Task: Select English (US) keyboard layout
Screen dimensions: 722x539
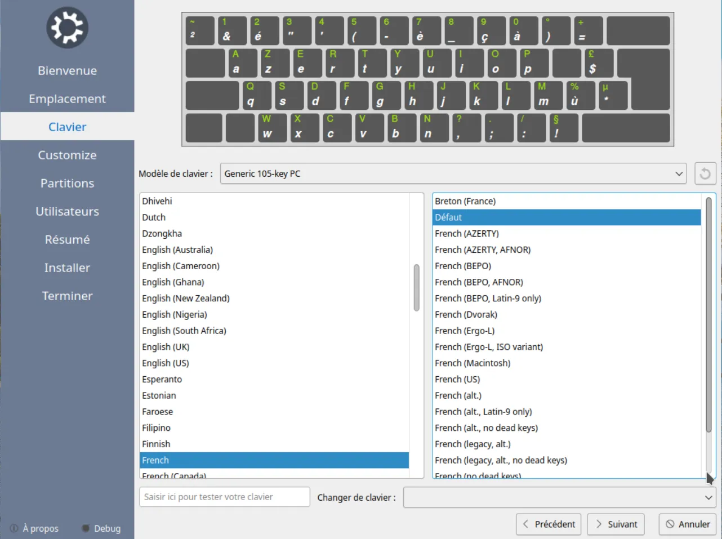Action: click(166, 363)
